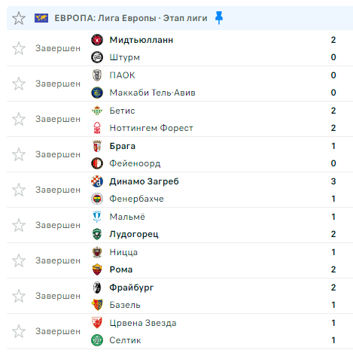Unpin the Лига Европы league pin
Viewport: 353px width, 356px height.
pos(219,17)
